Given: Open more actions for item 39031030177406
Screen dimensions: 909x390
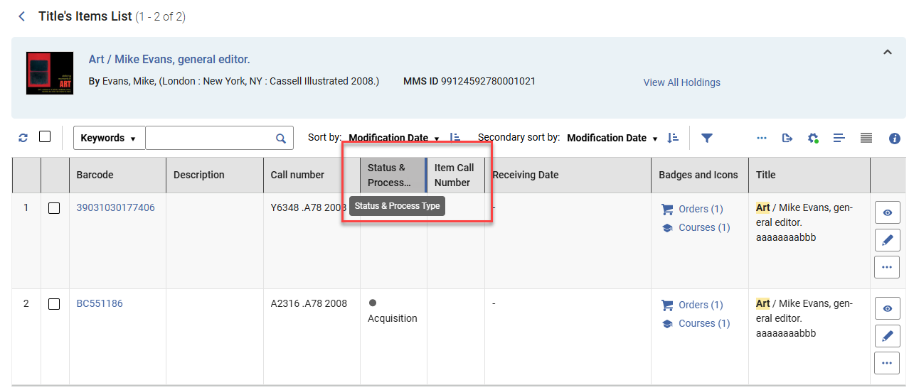Looking at the screenshot, I should point(887,267).
